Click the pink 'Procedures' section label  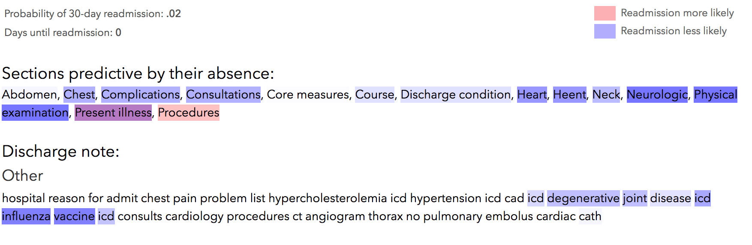pos(188,113)
